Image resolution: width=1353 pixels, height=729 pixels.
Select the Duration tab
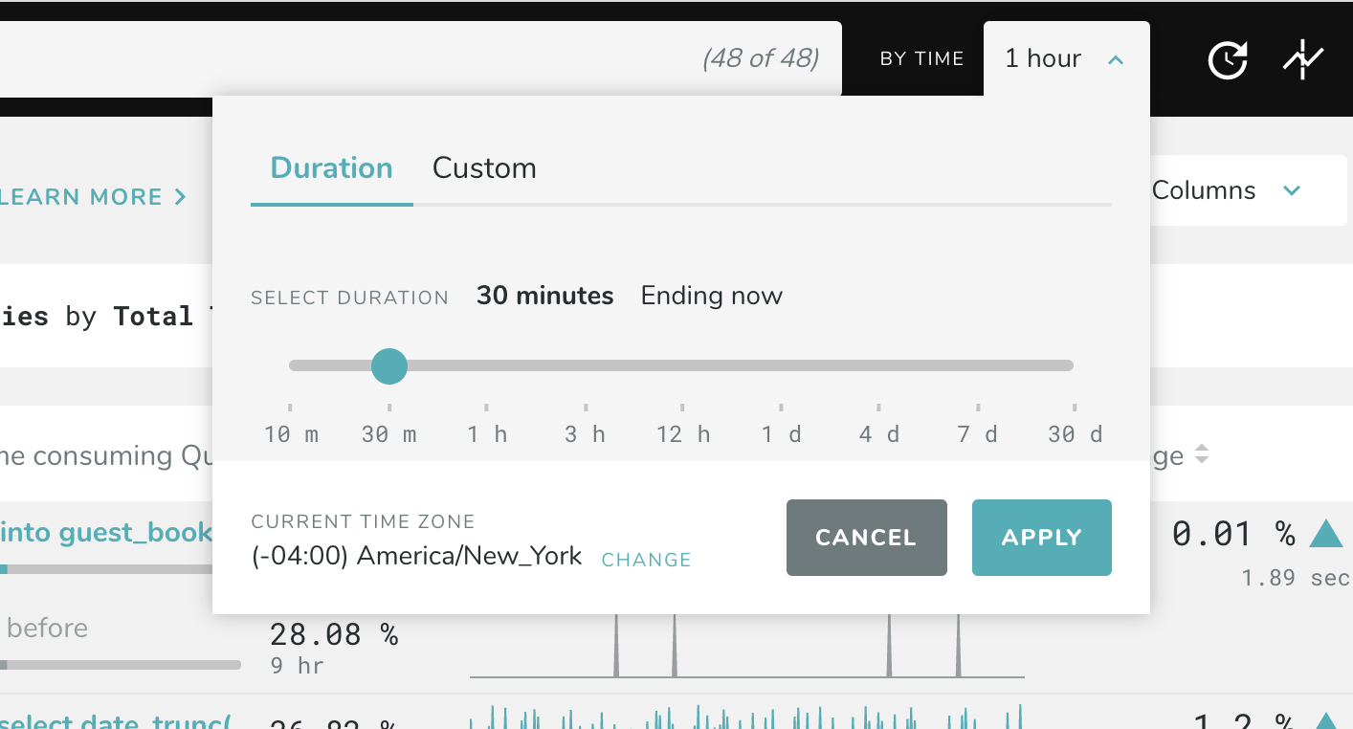pos(331,168)
